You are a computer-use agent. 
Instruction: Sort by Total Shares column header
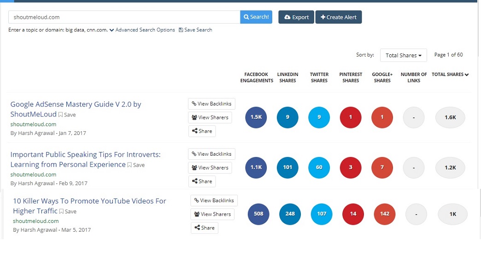pyautogui.click(x=450, y=74)
